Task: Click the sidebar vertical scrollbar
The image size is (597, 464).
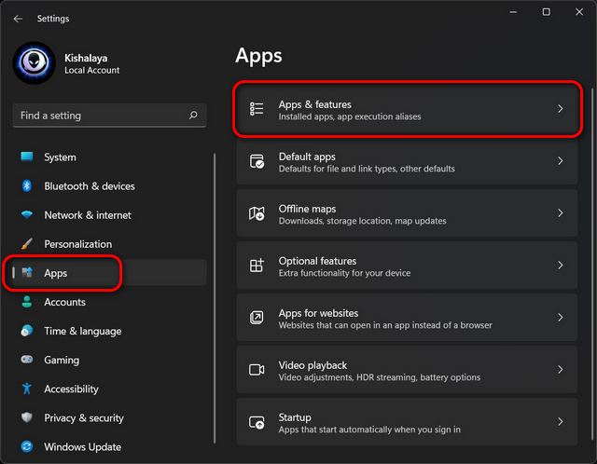Action: (215, 298)
